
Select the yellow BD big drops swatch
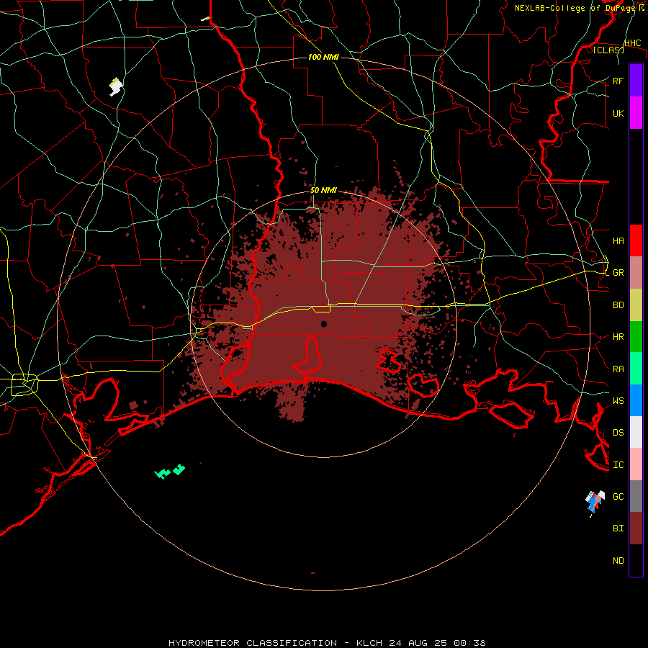pyautogui.click(x=636, y=305)
